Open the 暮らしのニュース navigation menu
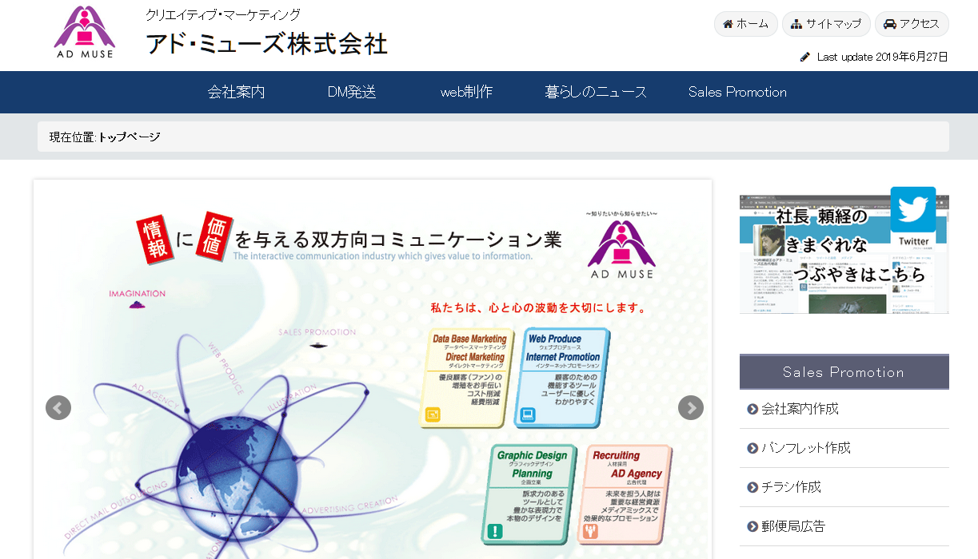The width and height of the screenshot is (978, 559). click(x=596, y=92)
